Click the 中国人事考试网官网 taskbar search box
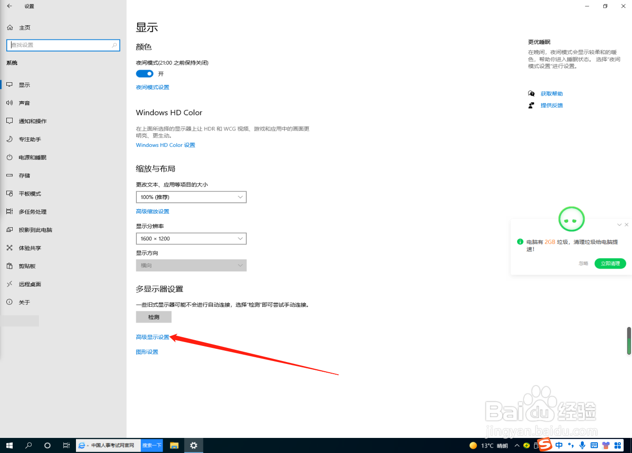 109,445
